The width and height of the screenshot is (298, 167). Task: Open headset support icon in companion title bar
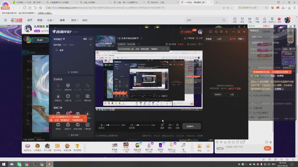(x=216, y=32)
